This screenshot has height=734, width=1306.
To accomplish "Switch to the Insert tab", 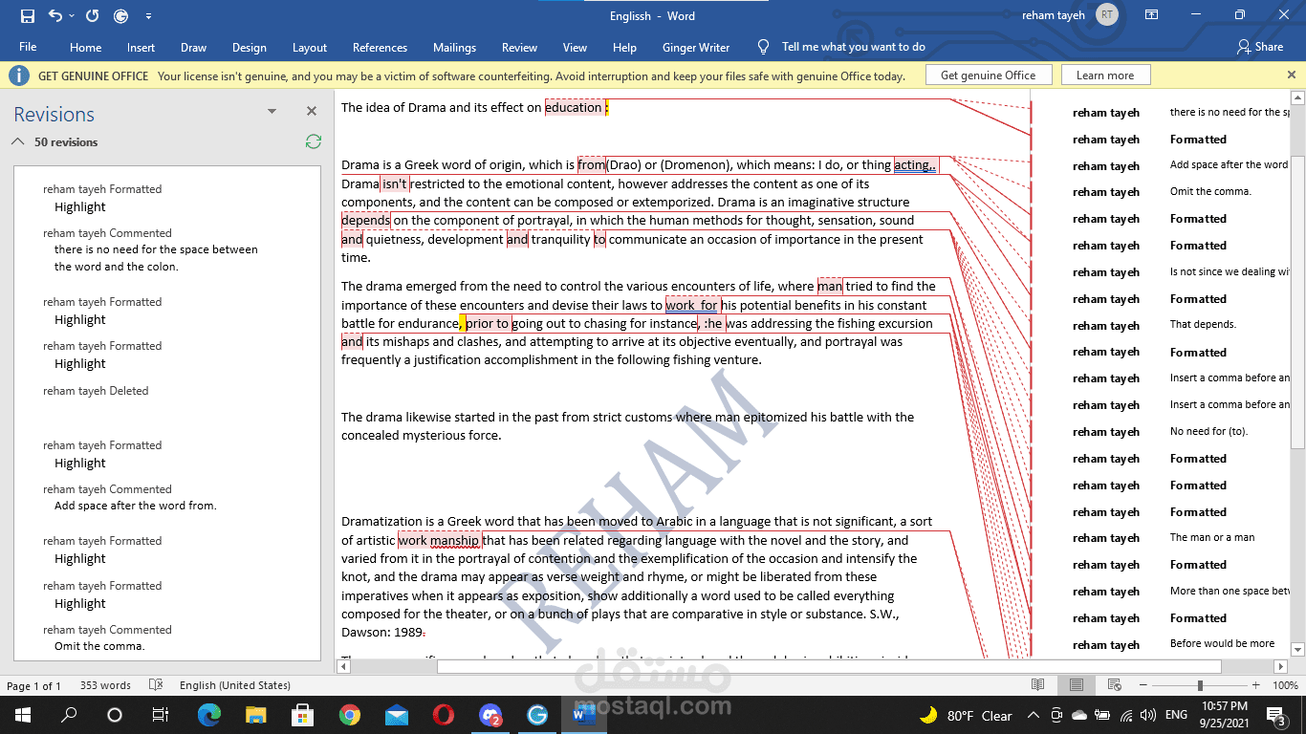I will pyautogui.click(x=141, y=47).
